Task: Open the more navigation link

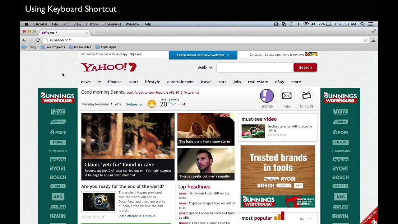Action: click(x=296, y=82)
